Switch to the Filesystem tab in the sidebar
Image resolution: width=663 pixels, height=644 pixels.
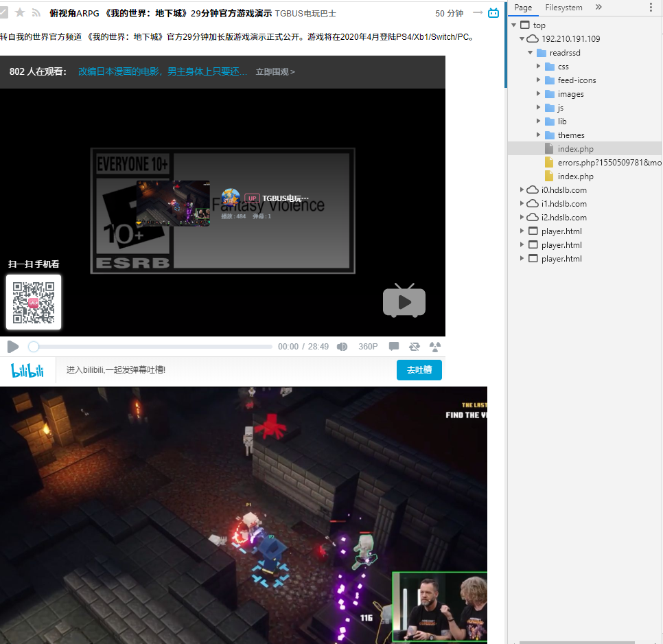point(563,8)
